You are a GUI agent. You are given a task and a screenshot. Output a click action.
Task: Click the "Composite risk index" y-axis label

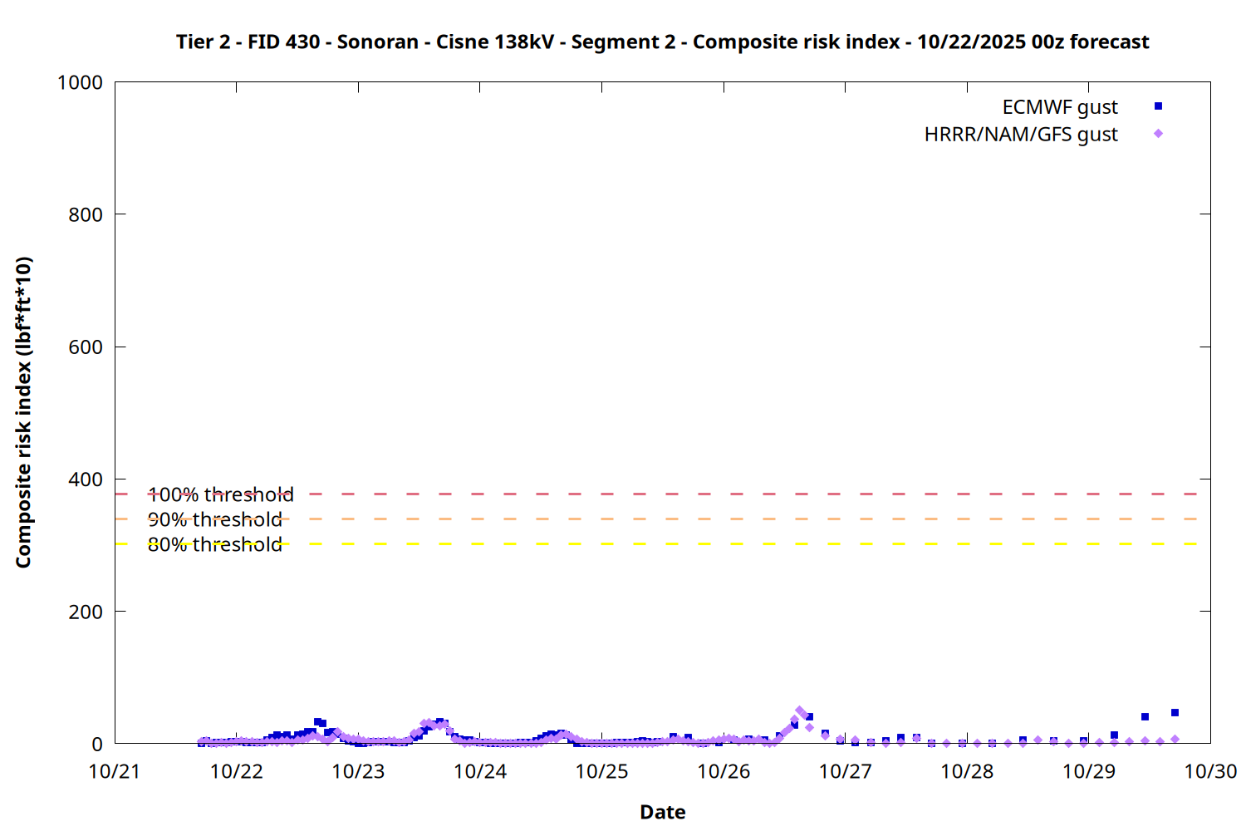coord(23,412)
